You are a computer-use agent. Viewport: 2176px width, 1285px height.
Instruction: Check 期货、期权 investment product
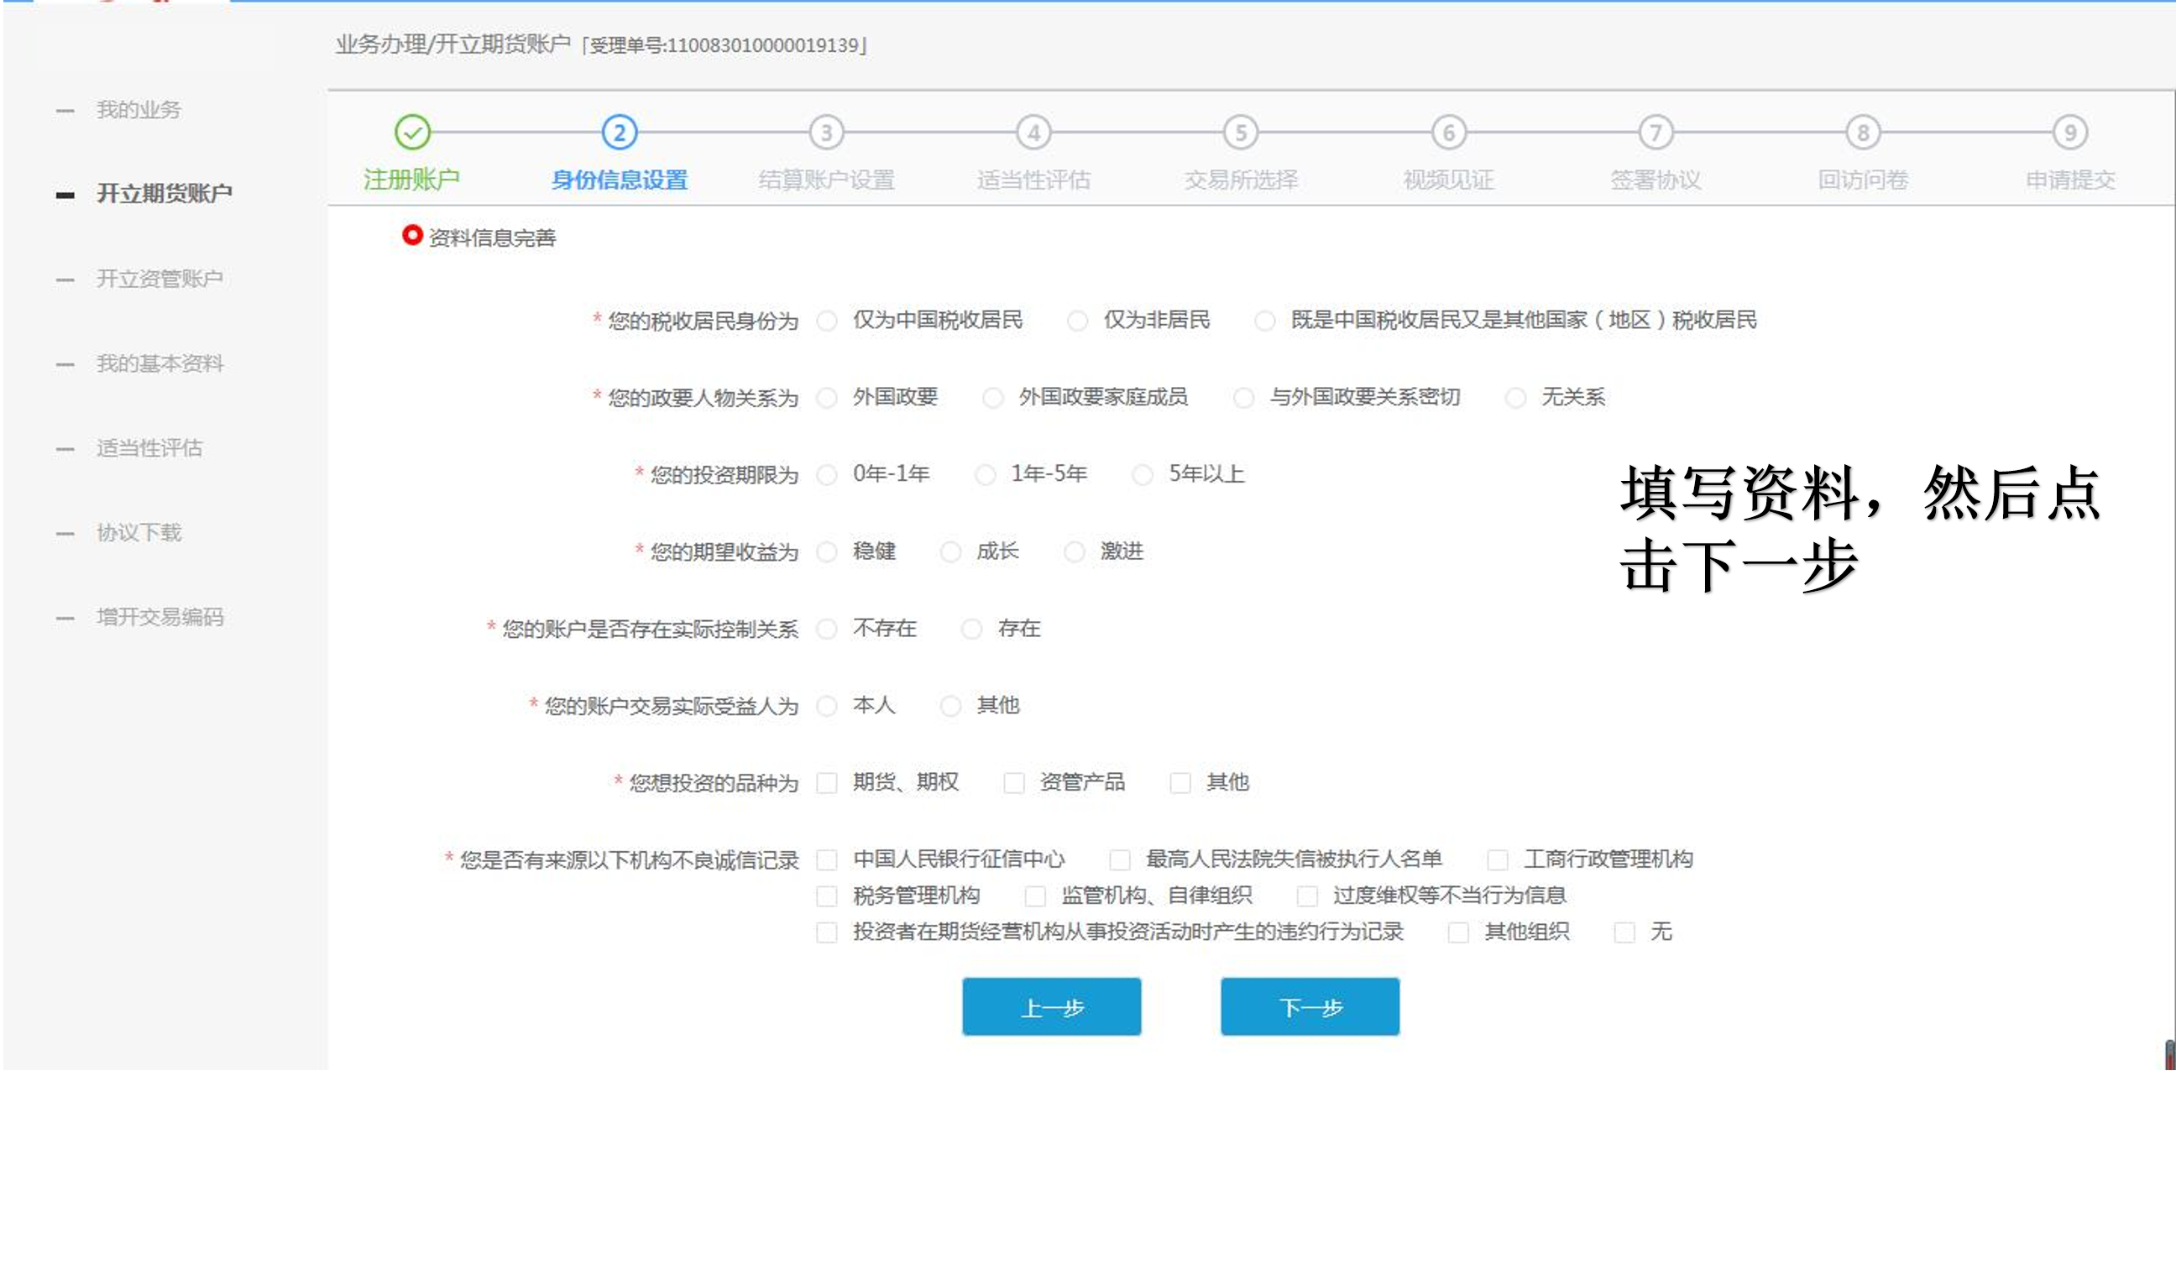827,784
